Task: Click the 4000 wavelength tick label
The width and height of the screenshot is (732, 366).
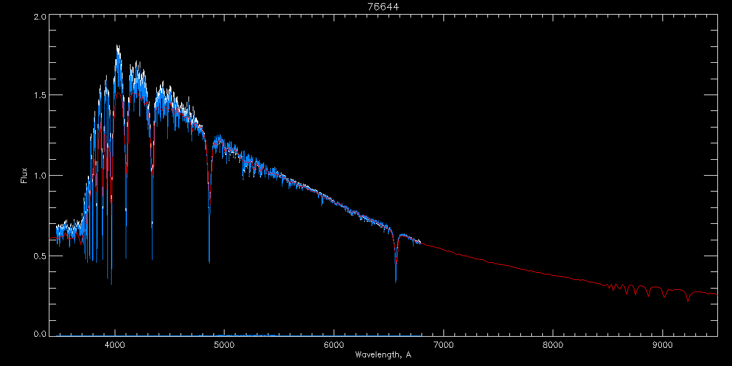Action: click(x=115, y=345)
